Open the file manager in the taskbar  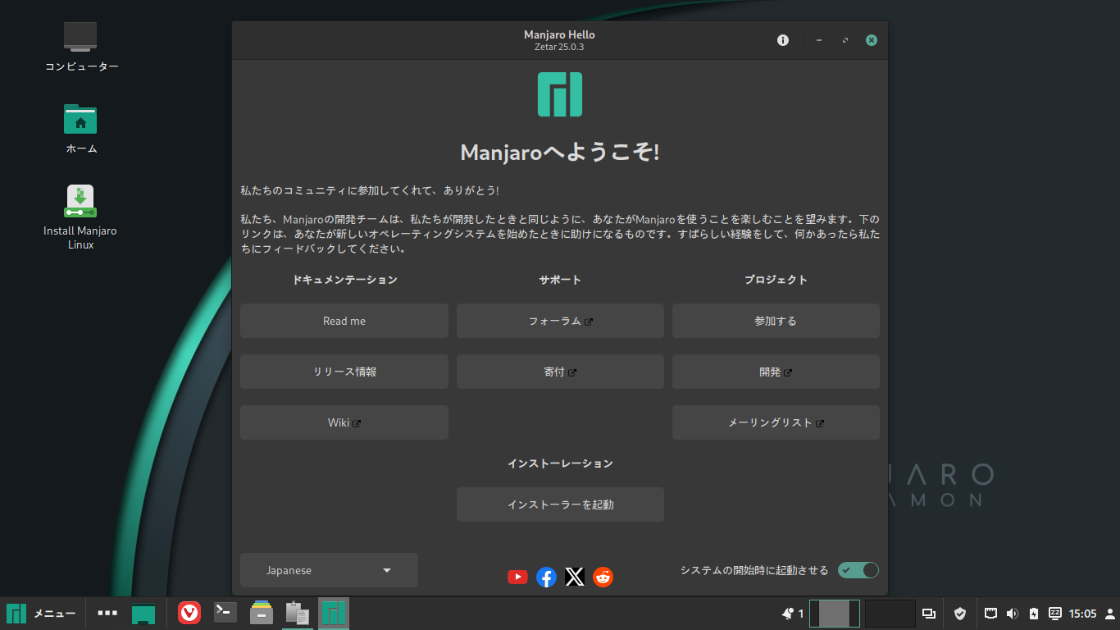(262, 613)
